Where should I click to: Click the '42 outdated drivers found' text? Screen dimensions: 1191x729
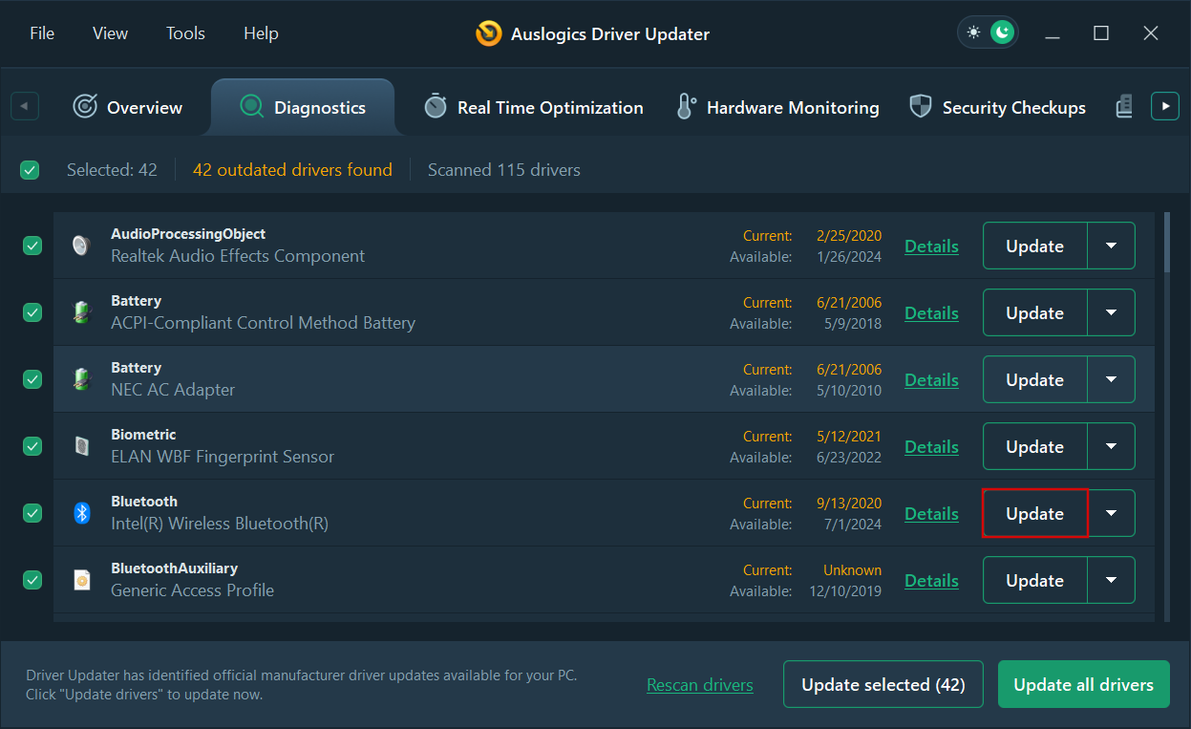(292, 170)
